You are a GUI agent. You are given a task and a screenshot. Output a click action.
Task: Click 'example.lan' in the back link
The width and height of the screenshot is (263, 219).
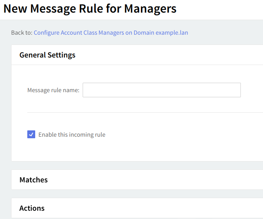(172, 33)
